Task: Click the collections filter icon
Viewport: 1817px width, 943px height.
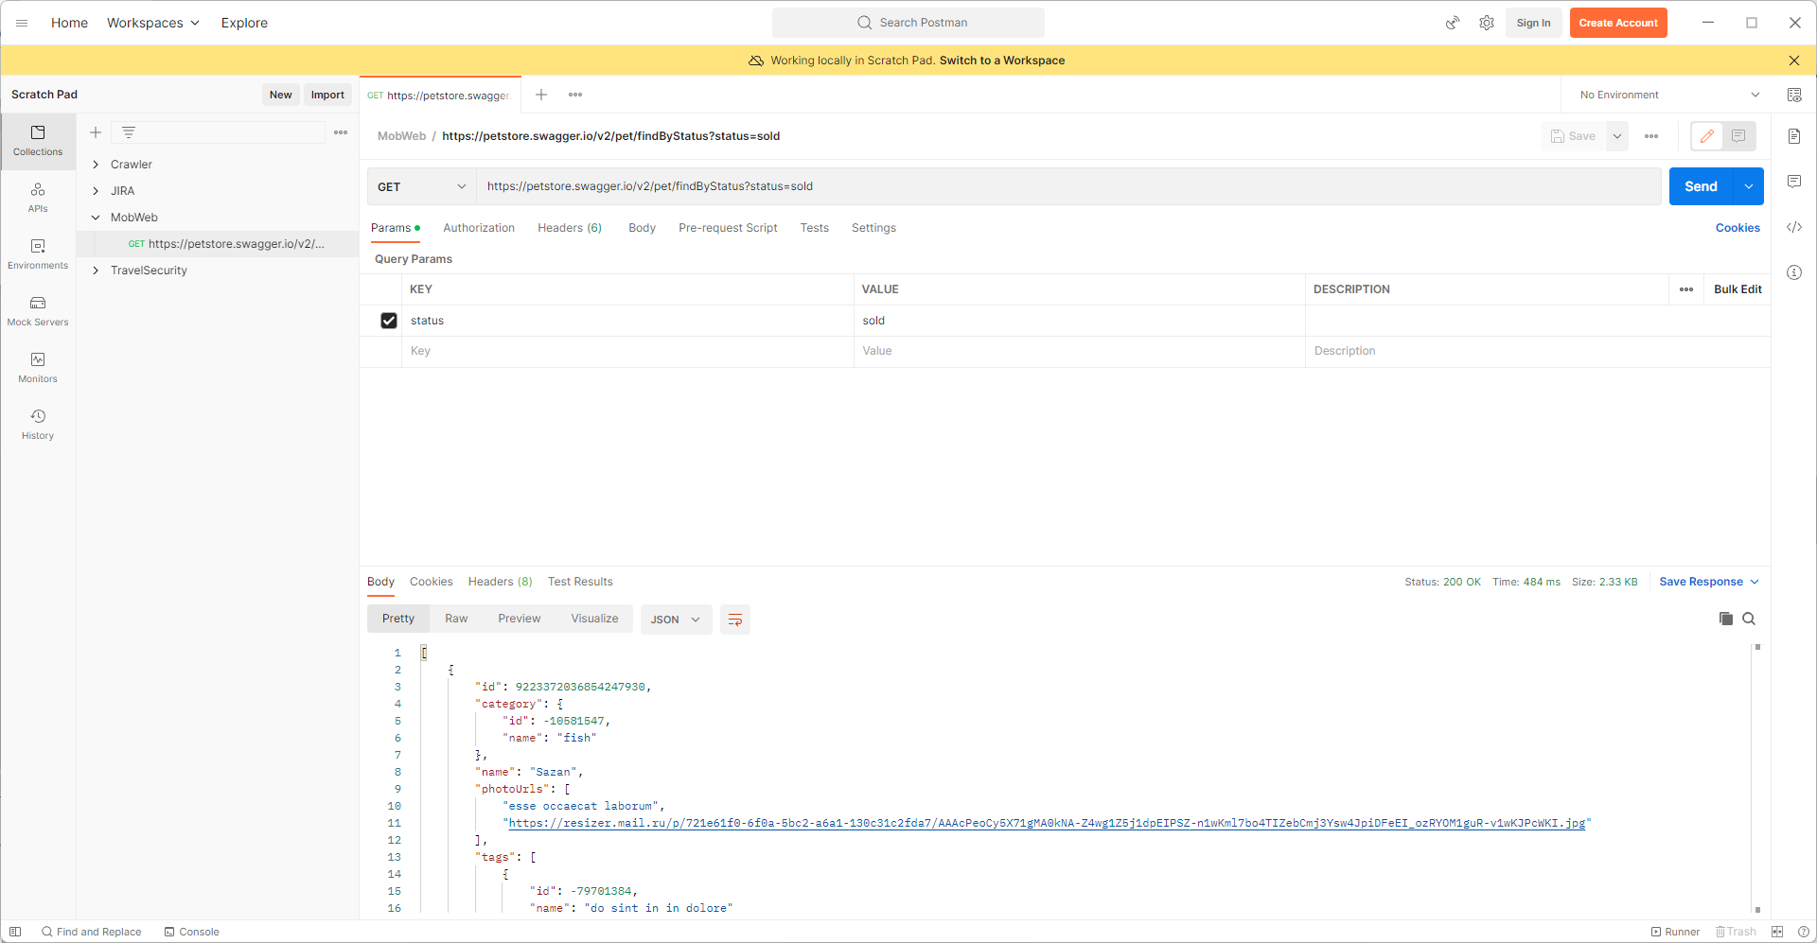Action: coord(129,132)
